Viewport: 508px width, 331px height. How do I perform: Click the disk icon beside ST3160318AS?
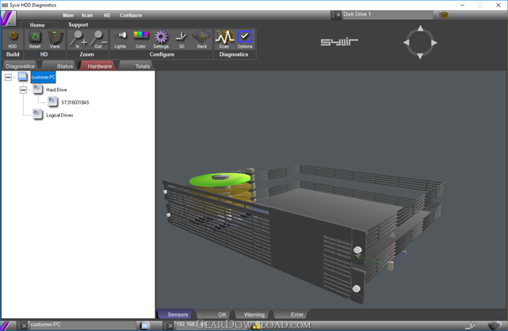tap(53, 101)
